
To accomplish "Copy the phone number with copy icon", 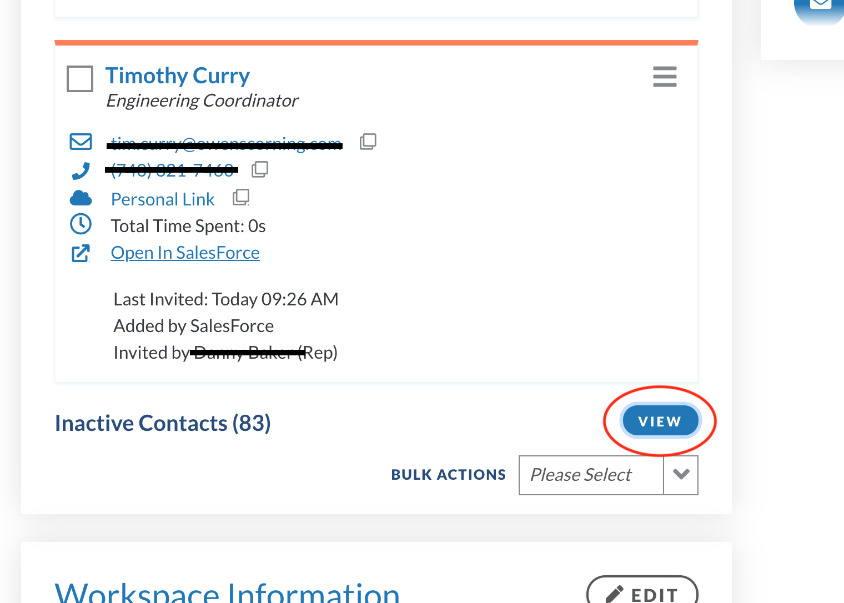I will 260,169.
